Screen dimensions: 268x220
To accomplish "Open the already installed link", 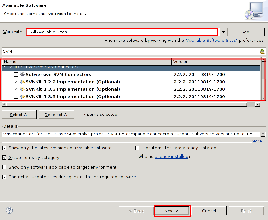I will coord(171,156).
